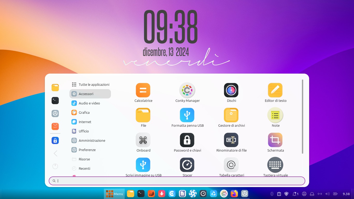Select the Audio e video category
The width and height of the screenshot is (354, 199).
[x=90, y=103]
